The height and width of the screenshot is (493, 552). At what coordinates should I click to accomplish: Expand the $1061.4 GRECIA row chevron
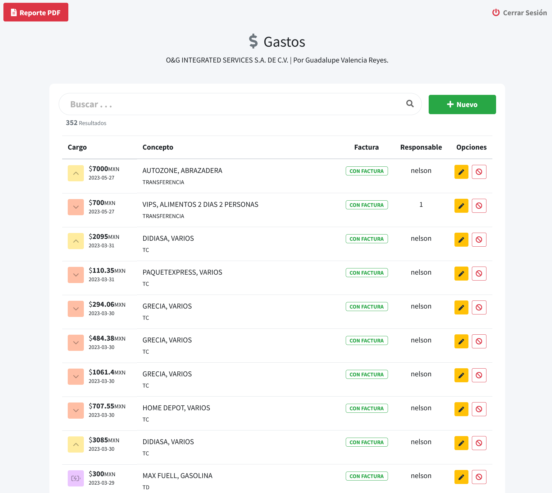pos(76,377)
